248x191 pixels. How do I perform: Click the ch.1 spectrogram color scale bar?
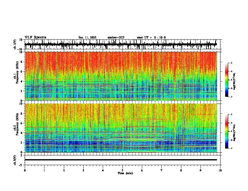tap(226, 80)
